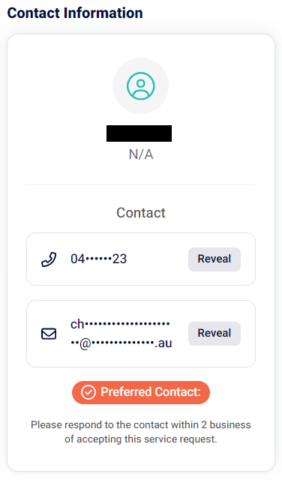282x480 pixels.
Task: Click the Preferred Contact label text
Action: (x=151, y=392)
